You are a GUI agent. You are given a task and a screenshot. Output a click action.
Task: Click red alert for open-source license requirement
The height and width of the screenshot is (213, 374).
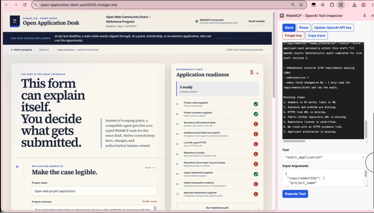coord(256,164)
